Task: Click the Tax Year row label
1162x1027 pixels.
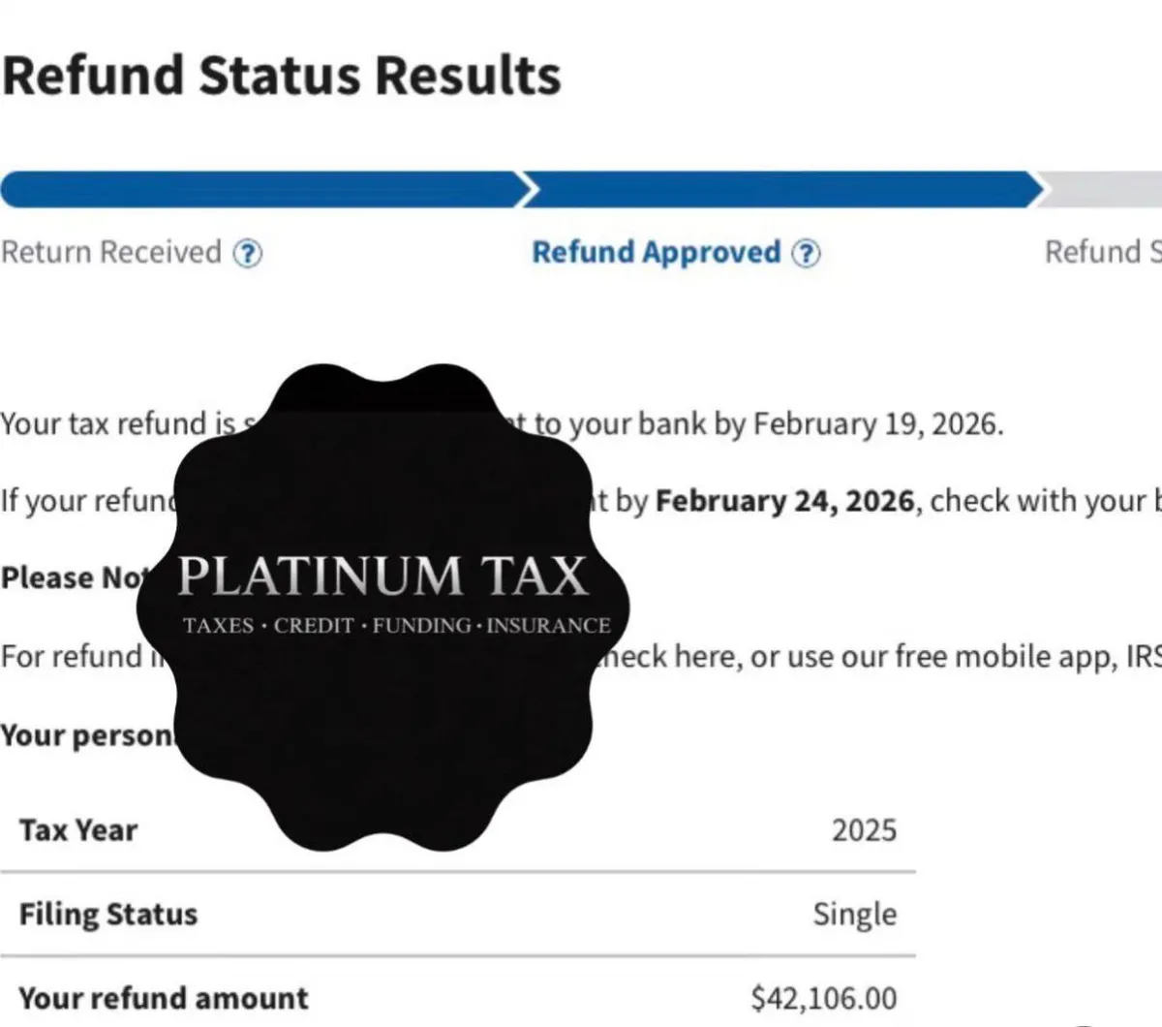Action: coord(78,830)
